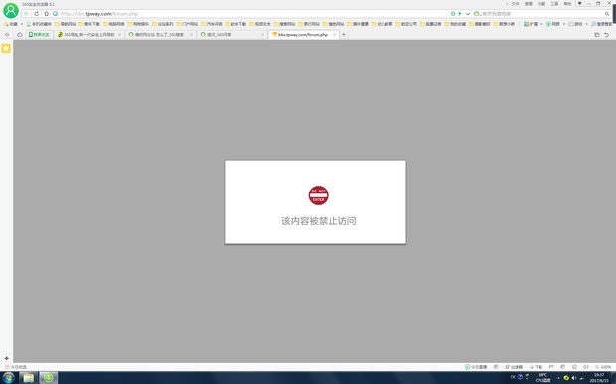
Task: Open a new tab with the plus button
Action: click(x=344, y=35)
